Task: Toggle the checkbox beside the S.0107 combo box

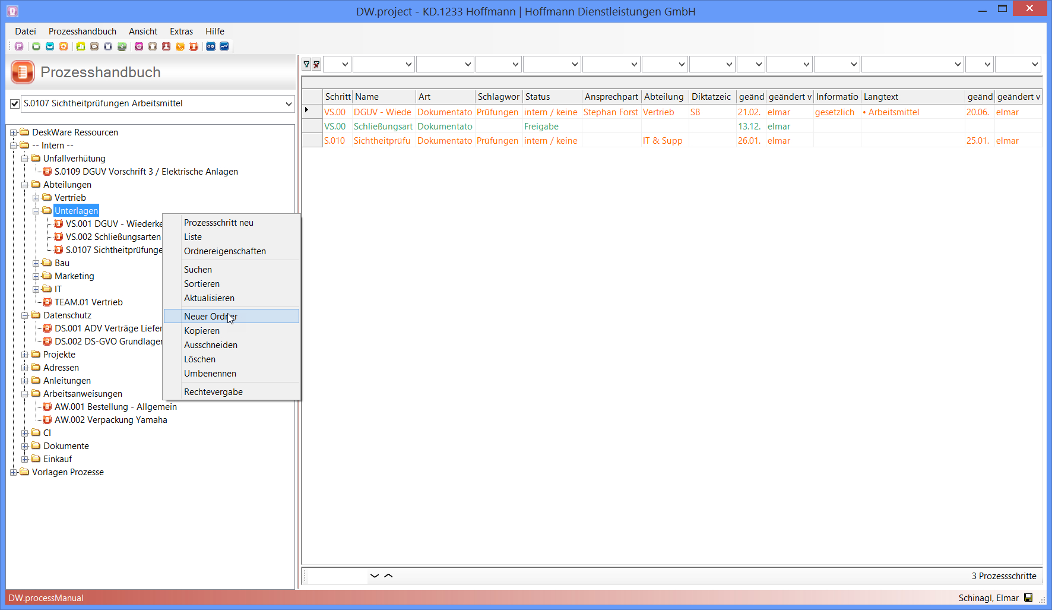Action: click(15, 104)
